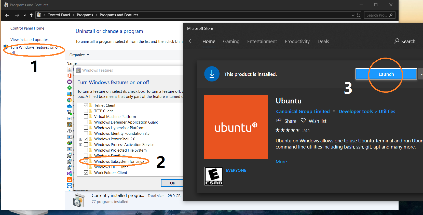Click the Wish list heart icon
The image size is (423, 215).
click(x=303, y=120)
